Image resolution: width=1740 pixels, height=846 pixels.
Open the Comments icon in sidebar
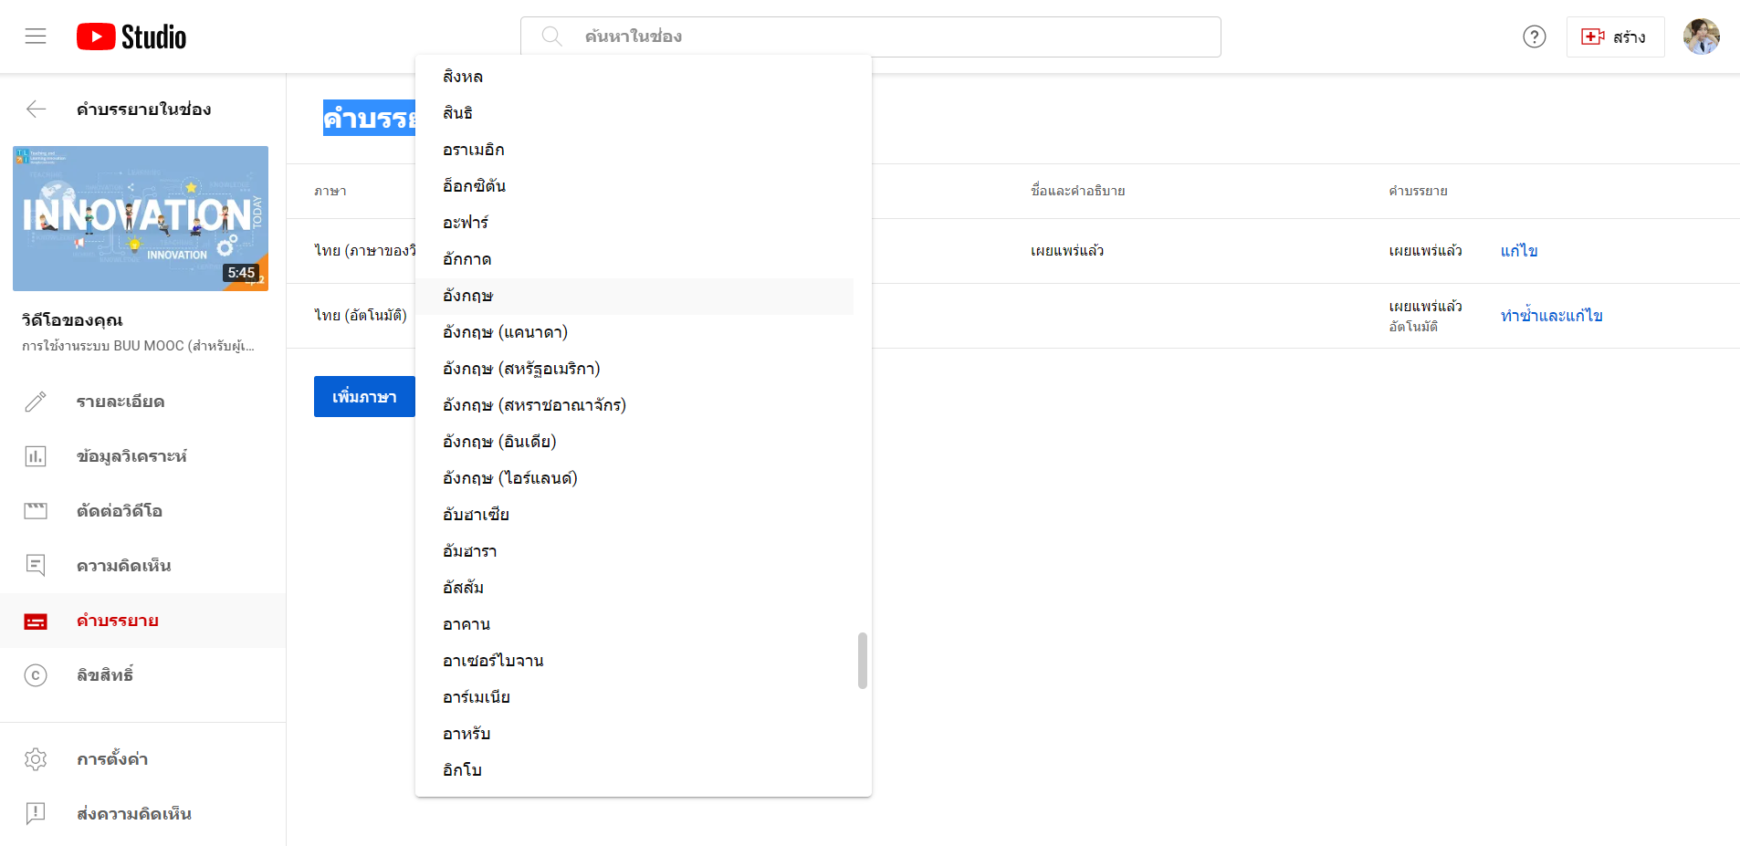36,566
